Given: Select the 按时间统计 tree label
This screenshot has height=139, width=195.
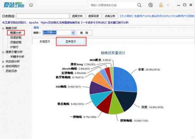Looking at the screenshot, I should point(13,66).
